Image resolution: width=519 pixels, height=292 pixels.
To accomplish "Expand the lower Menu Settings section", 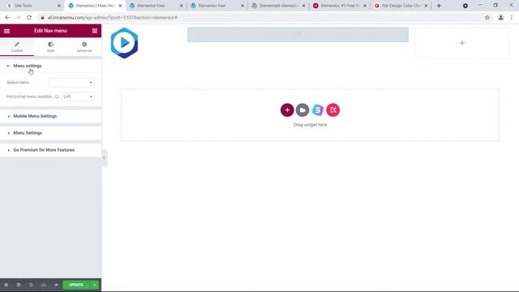I will 50,133.
